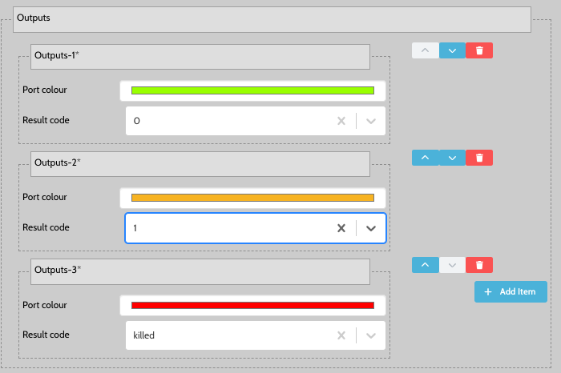Open the orange Port colour swatch
The width and height of the screenshot is (561, 373).
252,198
